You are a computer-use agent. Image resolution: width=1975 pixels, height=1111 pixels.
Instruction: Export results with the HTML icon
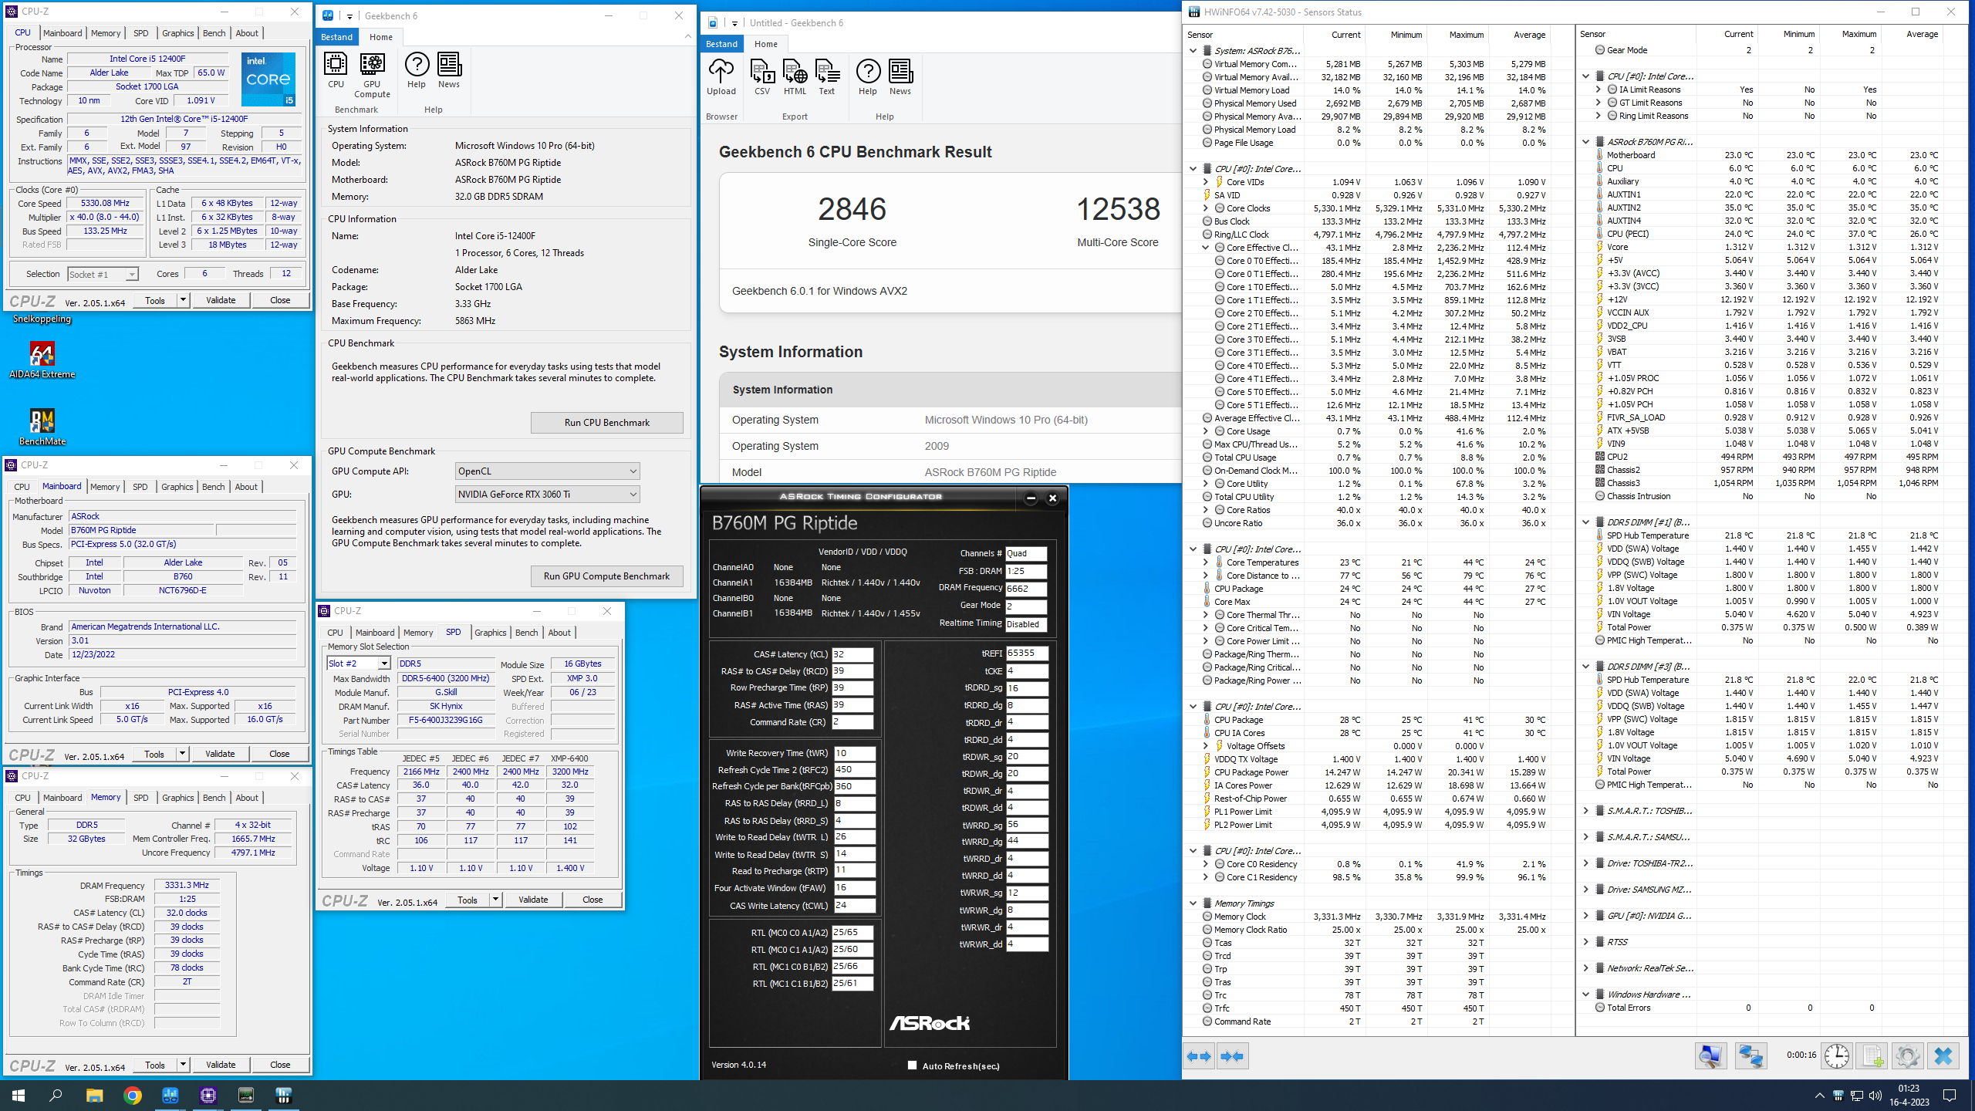[795, 77]
